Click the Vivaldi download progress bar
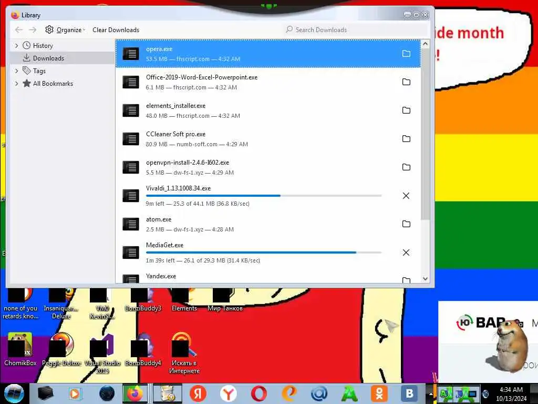 click(x=264, y=196)
